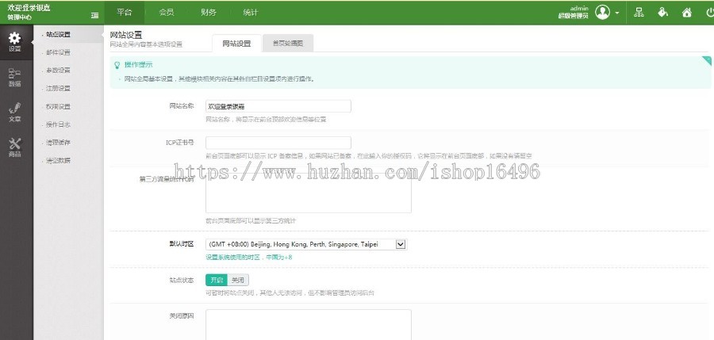The width and height of the screenshot is (714, 340).
Task: Open 站点设置 in the submenu
Action: pyautogui.click(x=58, y=35)
